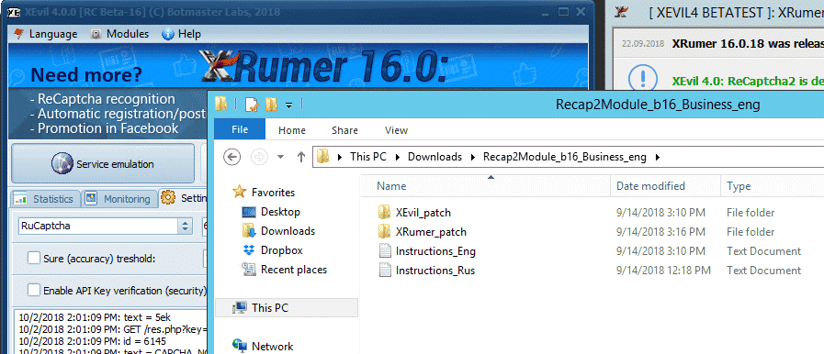The height and width of the screenshot is (354, 824).
Task: Select the Instructions_Eng text file
Action: click(x=435, y=251)
